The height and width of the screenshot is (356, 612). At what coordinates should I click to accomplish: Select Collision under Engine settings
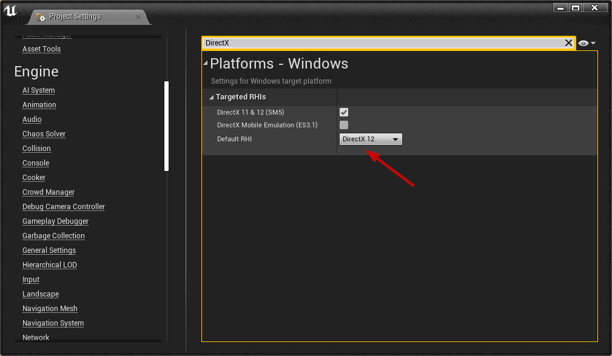coord(36,148)
